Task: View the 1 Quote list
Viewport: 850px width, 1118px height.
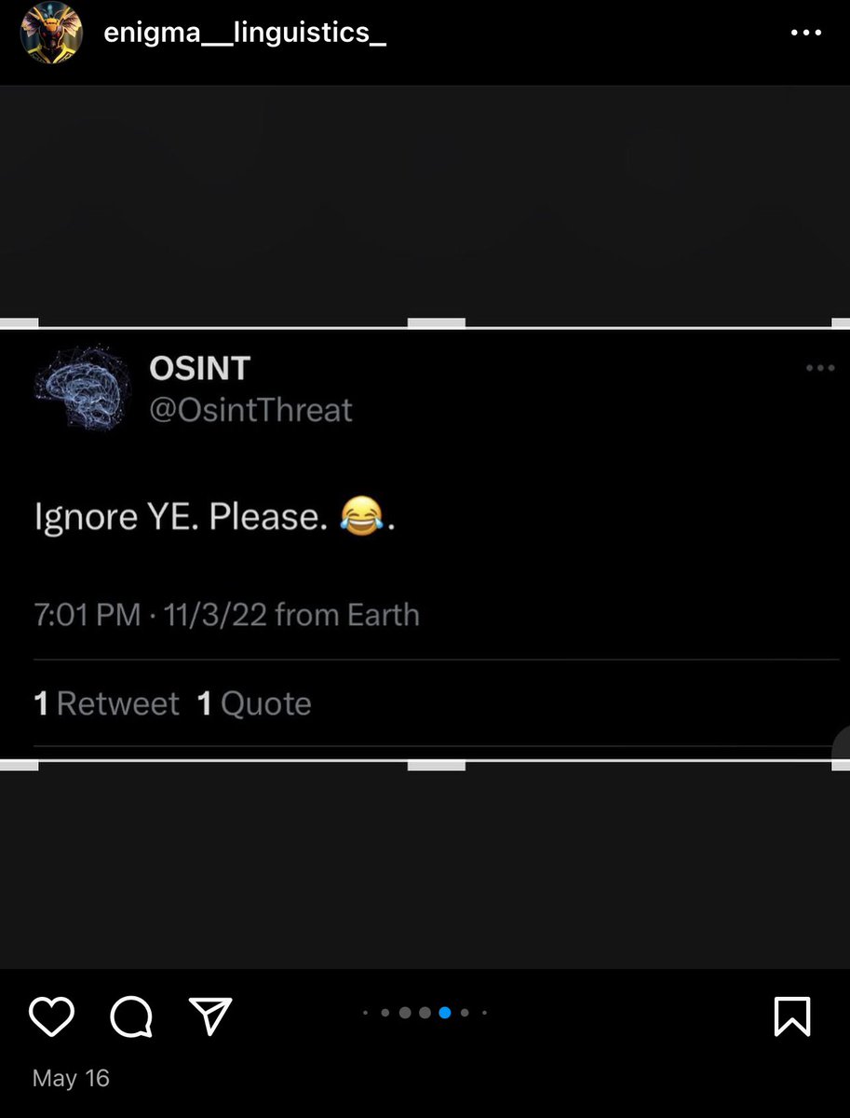Action: [254, 703]
